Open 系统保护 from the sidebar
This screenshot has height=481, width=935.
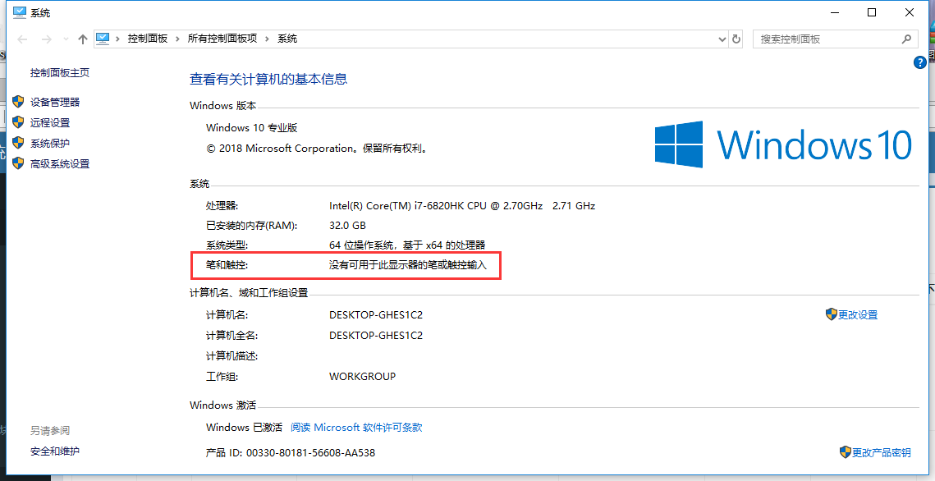[50, 144]
